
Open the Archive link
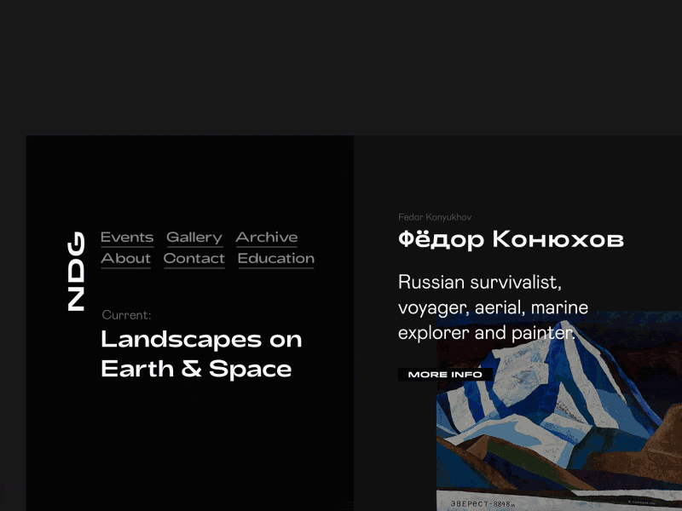267,238
